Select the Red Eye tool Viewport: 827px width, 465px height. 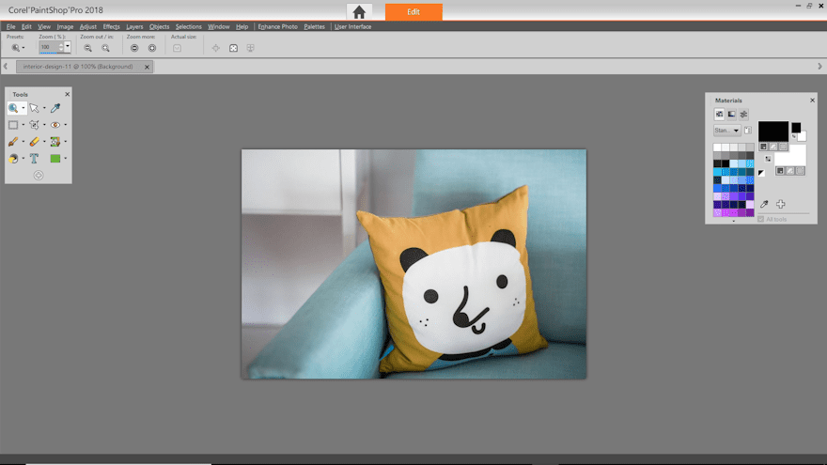[55, 125]
